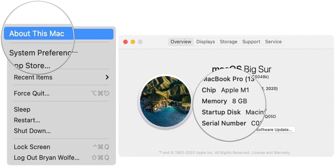
Task: Stay on the Overview tab
Action: 181,42
